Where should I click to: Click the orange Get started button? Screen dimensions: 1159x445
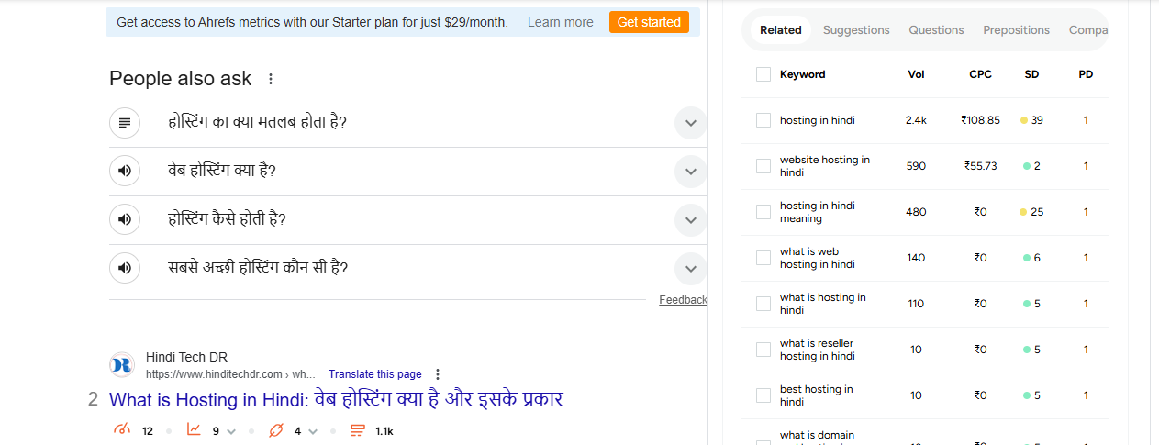coord(649,22)
